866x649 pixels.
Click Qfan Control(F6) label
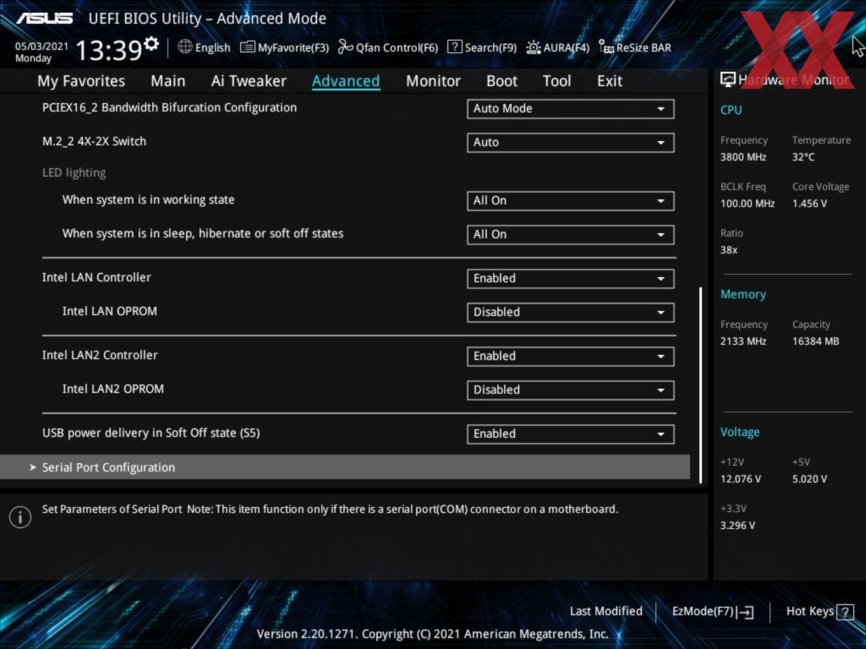397,48
